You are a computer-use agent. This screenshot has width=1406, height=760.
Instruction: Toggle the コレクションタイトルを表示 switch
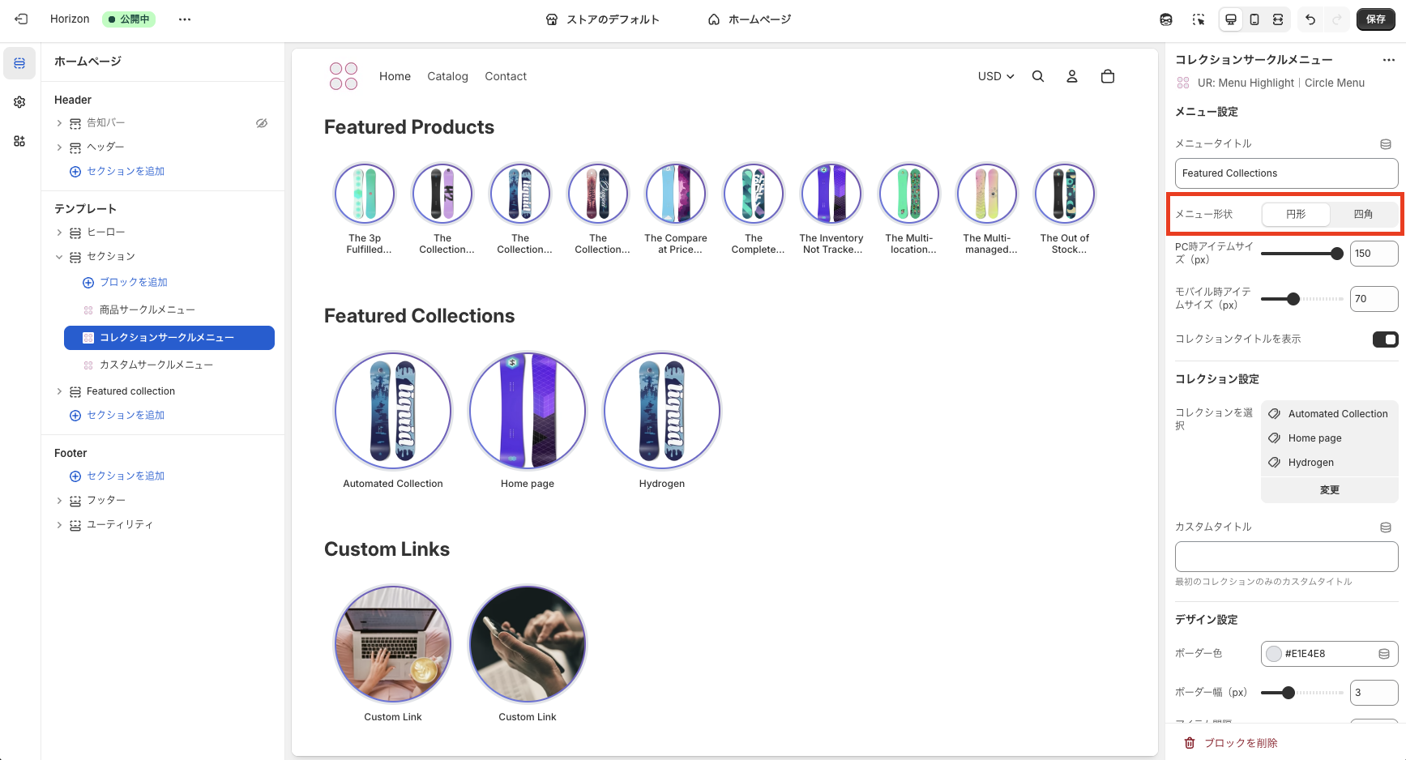[1385, 339]
